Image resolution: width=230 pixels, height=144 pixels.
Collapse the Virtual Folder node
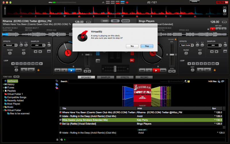pyautogui.click(x=3, y=110)
